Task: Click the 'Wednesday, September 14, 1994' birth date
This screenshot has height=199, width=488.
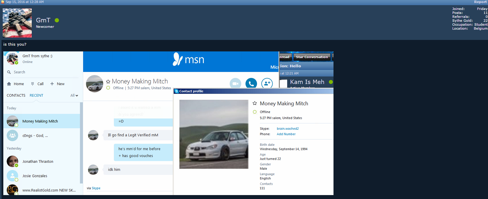Action: tap(284, 149)
